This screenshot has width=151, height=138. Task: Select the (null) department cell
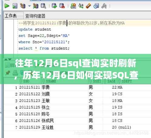pyautogui.click(x=125, y=127)
